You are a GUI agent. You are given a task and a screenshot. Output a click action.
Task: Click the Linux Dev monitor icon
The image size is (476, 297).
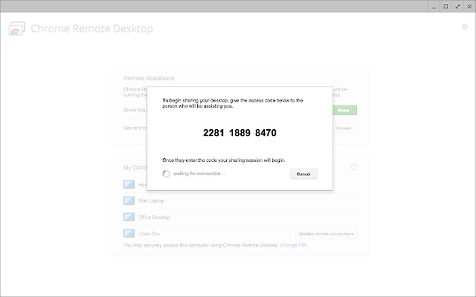(x=130, y=233)
